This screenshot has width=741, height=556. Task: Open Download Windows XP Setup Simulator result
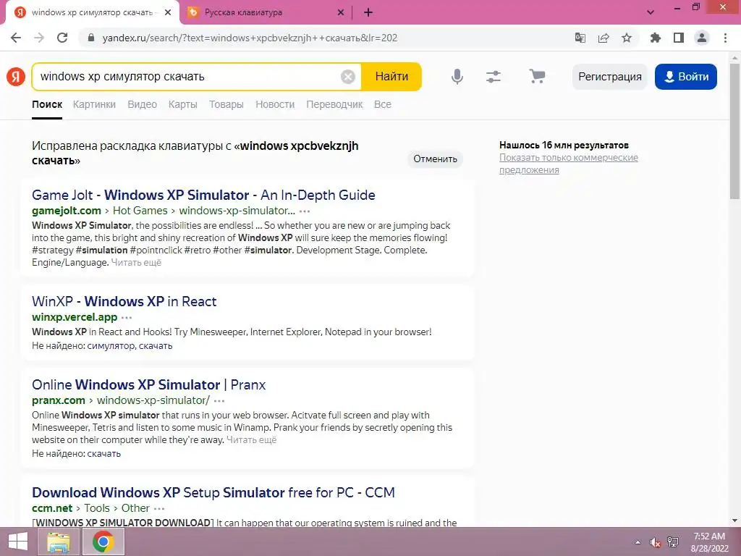213,492
